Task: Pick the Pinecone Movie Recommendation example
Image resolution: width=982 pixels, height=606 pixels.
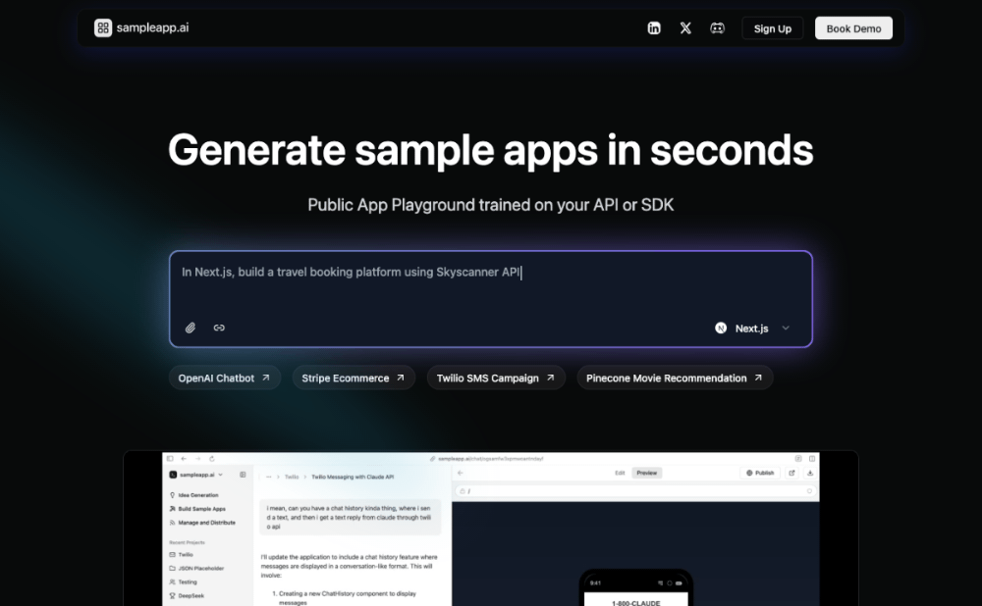Action: (x=674, y=378)
